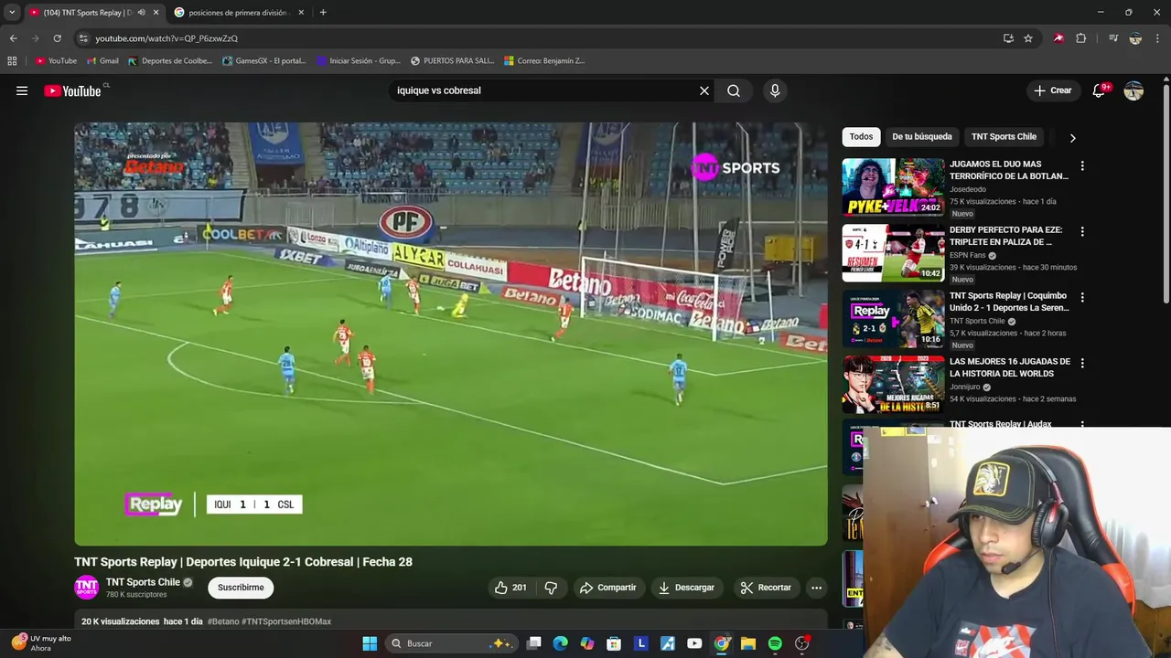Open options for LAS MEJORES 16 JUGADAS video
Screen dimensions: 1171x658
1082,364
